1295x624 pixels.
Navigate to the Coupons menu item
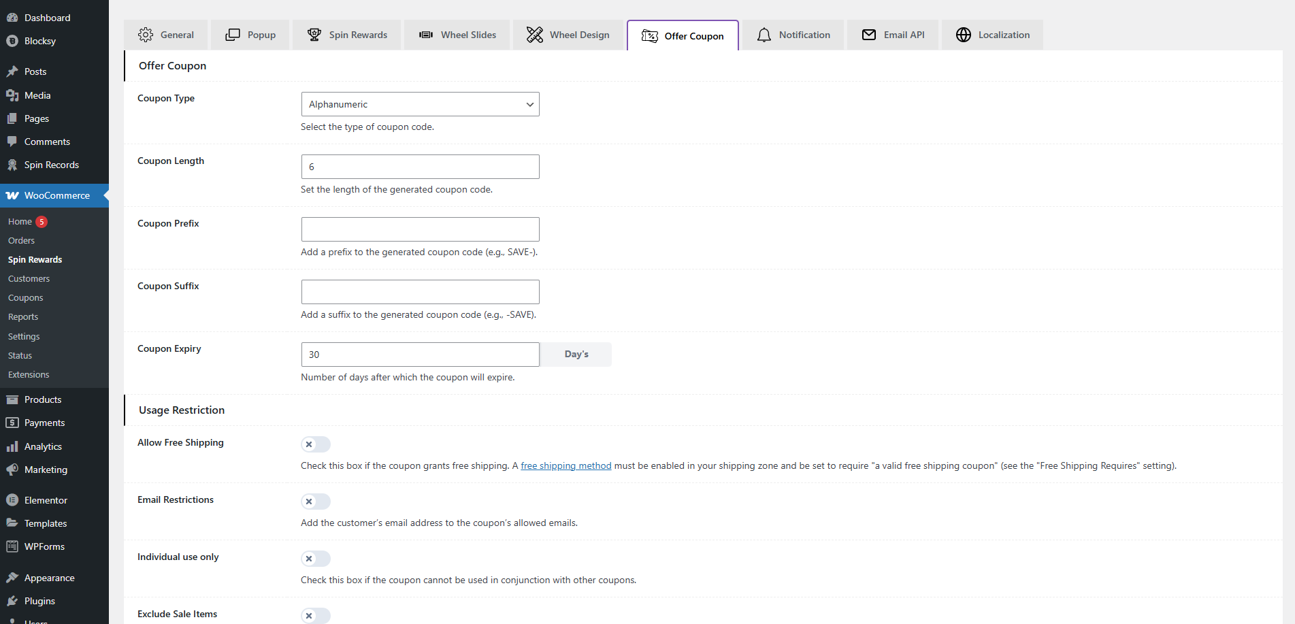pyautogui.click(x=25, y=297)
